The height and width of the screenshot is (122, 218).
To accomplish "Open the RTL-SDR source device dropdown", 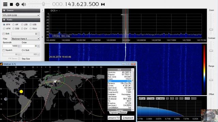I will coord(21,15).
